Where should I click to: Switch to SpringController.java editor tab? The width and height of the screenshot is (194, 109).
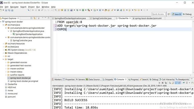point(102,18)
